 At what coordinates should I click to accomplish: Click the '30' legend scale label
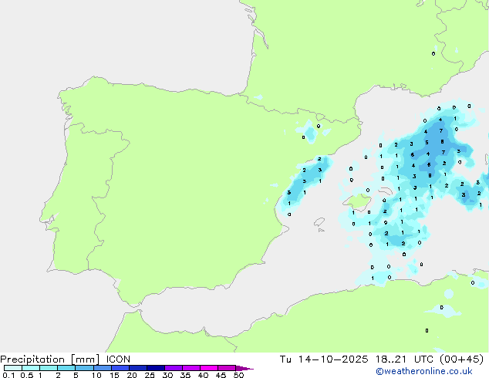tap(167, 375)
